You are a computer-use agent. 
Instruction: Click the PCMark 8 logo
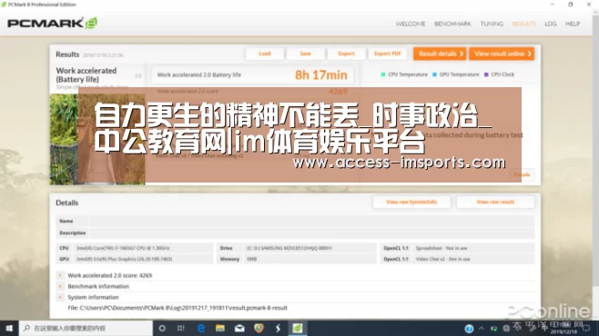click(x=52, y=24)
